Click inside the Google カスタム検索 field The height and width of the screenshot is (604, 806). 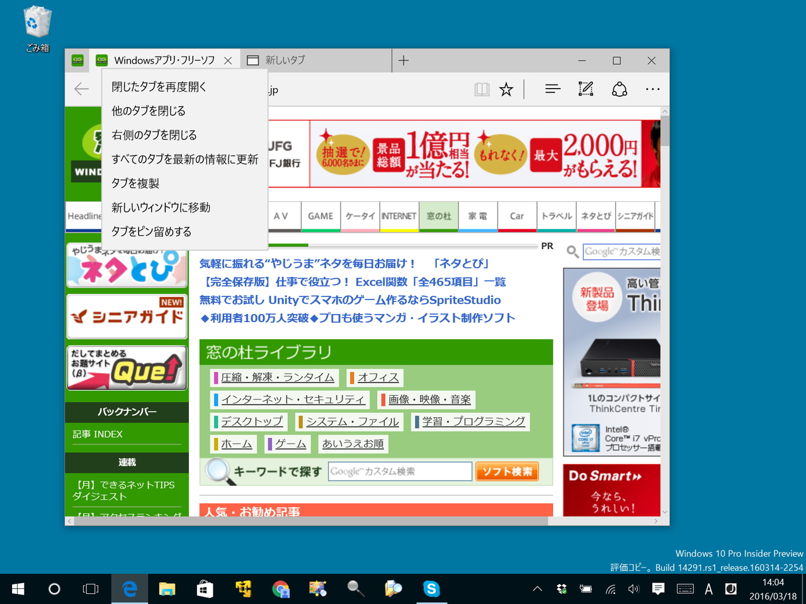pos(400,471)
